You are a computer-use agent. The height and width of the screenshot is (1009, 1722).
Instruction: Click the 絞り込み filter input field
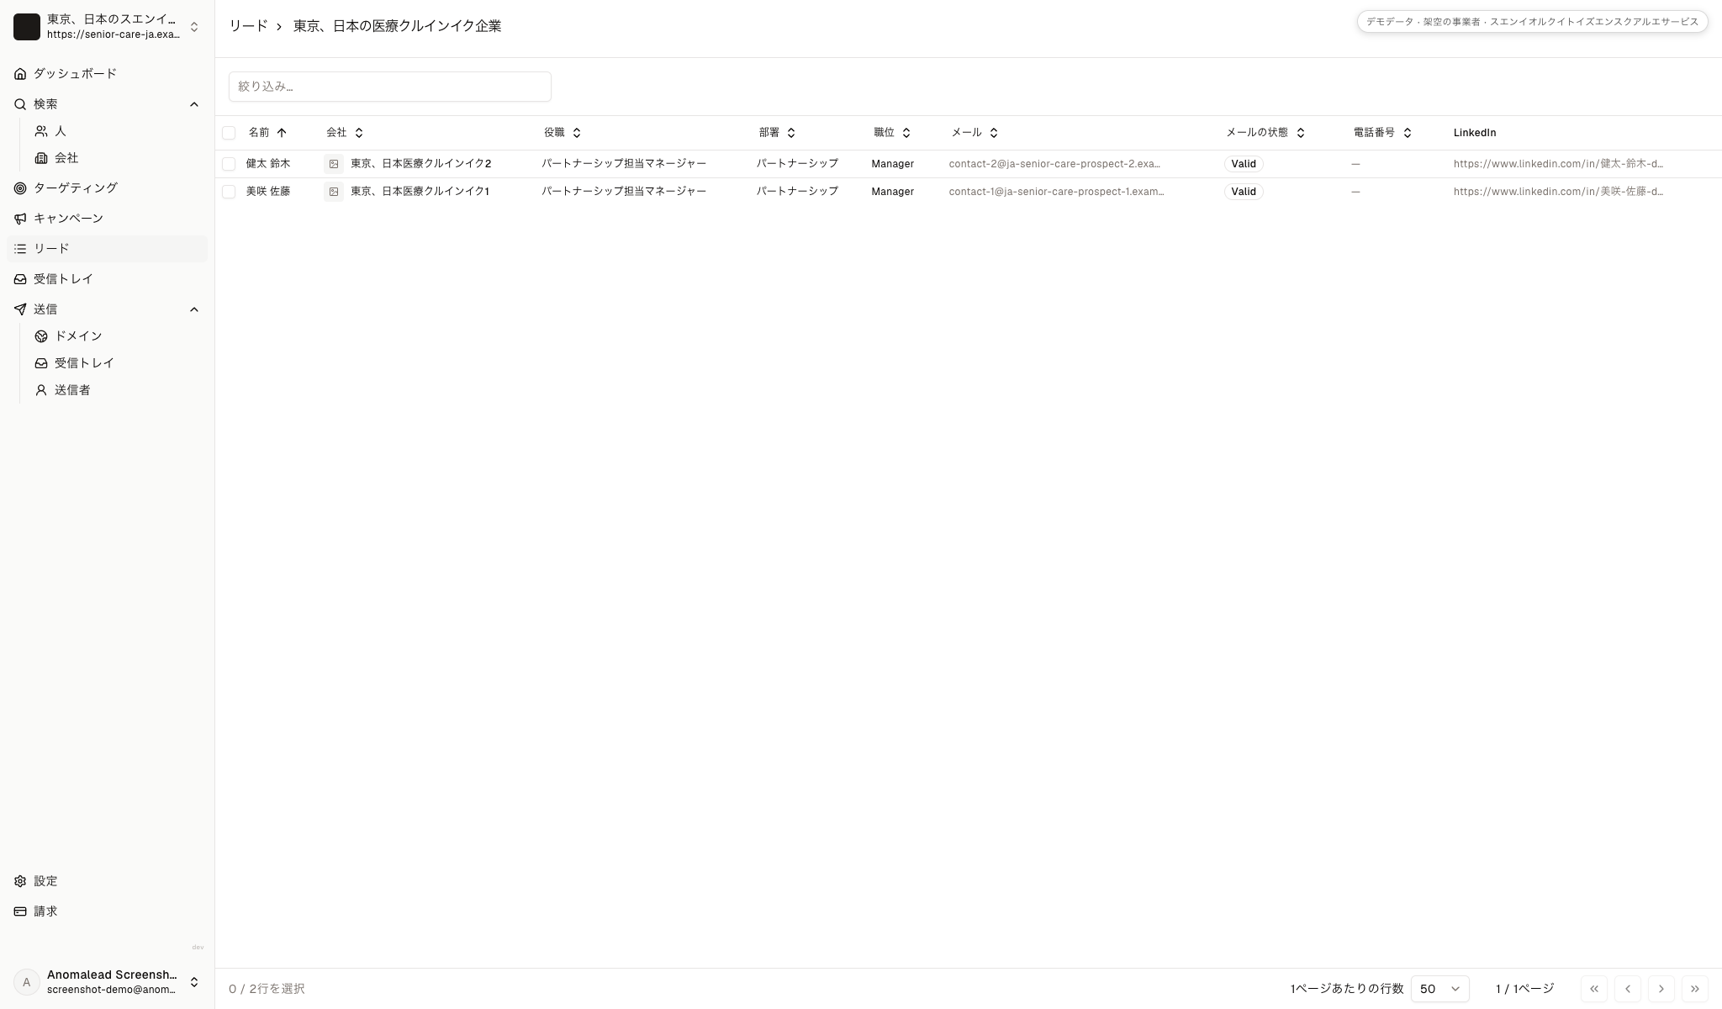[390, 87]
